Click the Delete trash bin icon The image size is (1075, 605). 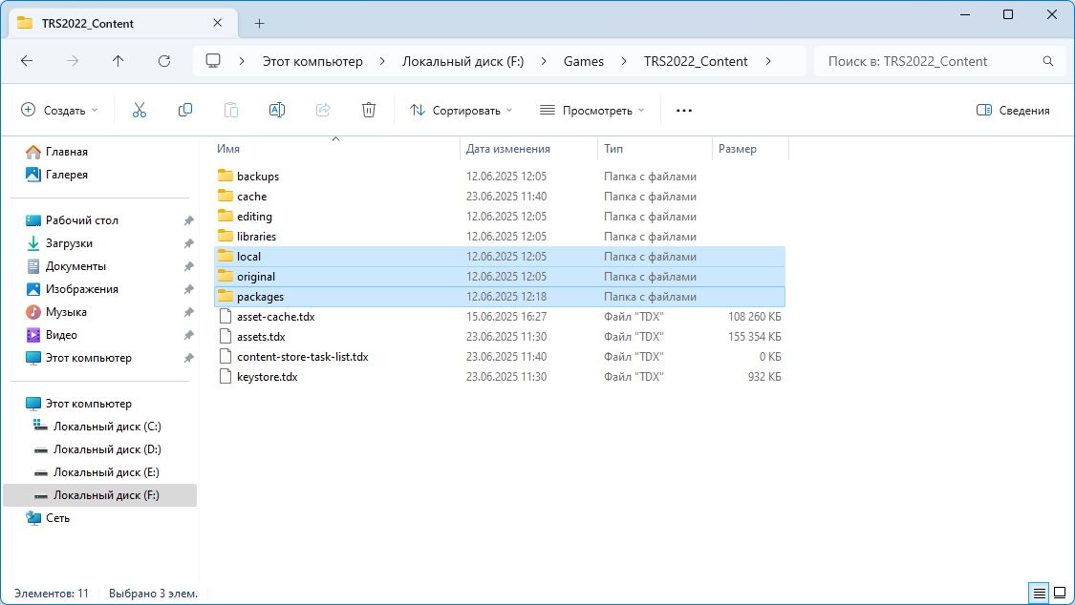369,110
